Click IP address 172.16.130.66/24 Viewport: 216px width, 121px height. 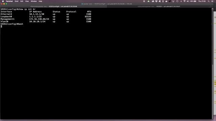point(39,19)
